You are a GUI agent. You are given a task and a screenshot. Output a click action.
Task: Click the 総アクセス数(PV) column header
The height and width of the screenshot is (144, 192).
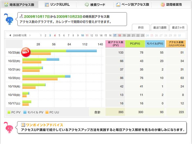pyautogui.click(x=115, y=44)
